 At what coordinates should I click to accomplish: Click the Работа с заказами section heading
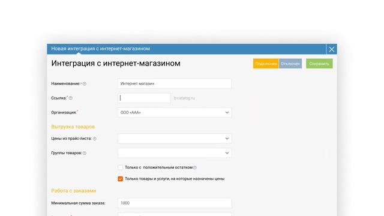tap(74, 191)
